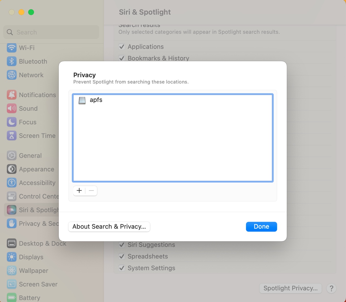Open Accessibility settings label
The height and width of the screenshot is (302, 346).
click(x=37, y=182)
